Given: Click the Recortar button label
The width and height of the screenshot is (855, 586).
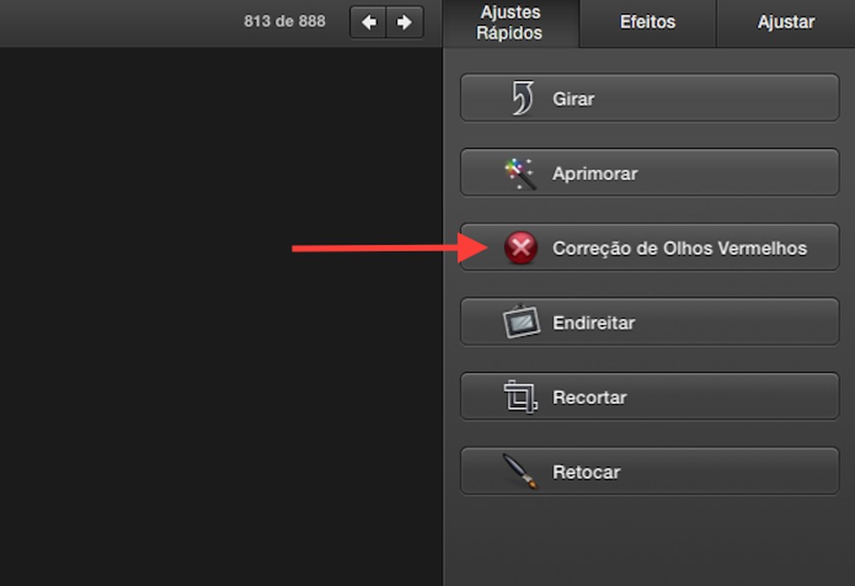Looking at the screenshot, I should (x=589, y=397).
